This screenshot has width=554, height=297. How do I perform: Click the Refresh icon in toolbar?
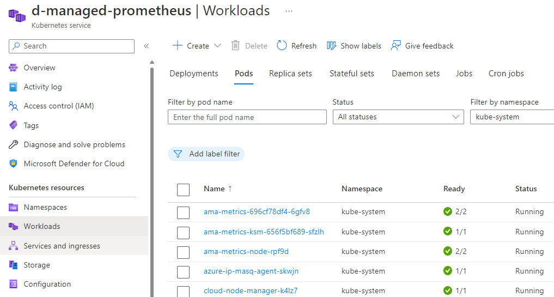[x=282, y=46]
